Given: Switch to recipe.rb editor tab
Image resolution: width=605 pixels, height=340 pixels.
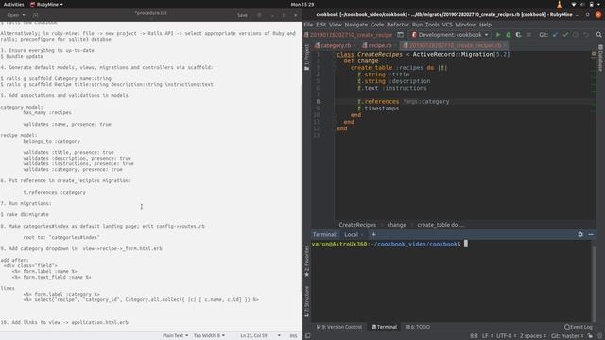Looking at the screenshot, I should point(379,45).
